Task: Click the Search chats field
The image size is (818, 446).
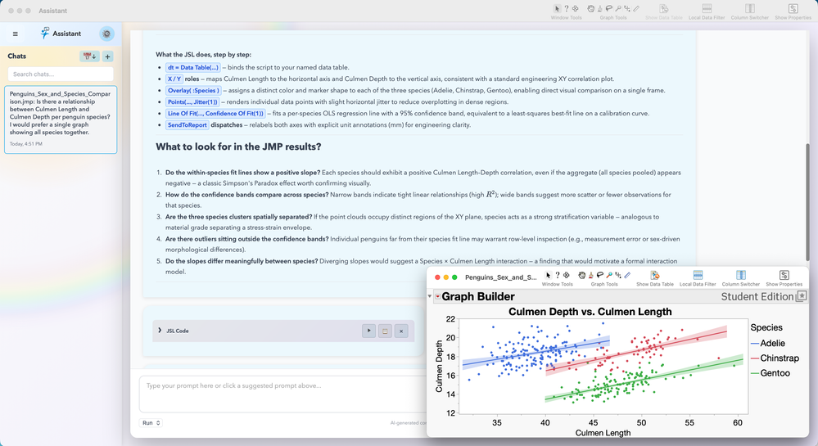Action: point(61,74)
